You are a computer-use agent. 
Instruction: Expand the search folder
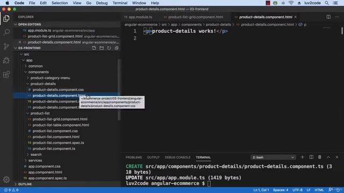27,154
